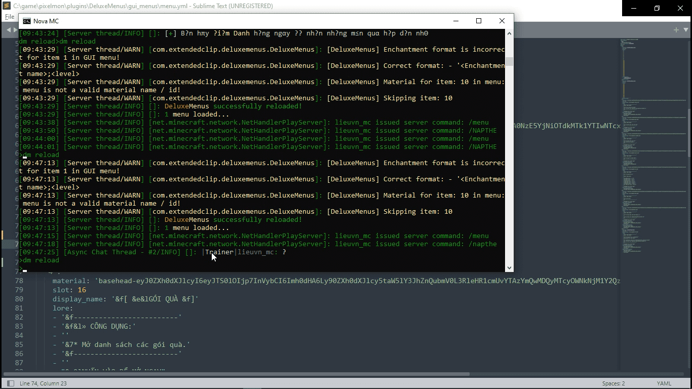Click the console scrollbar down arrow
The image size is (692, 389).
pos(510,268)
